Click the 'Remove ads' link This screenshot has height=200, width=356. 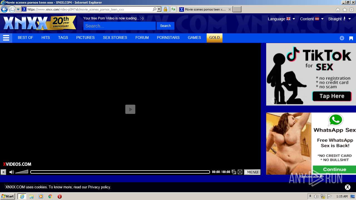[x=311, y=177]
